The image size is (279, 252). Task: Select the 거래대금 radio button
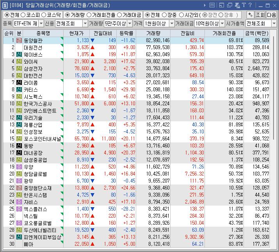pyautogui.click(x=119, y=15)
